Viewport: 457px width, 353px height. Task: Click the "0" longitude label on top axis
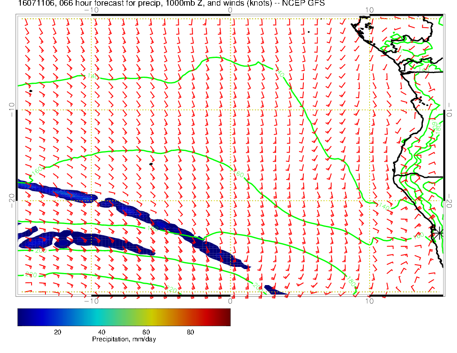[230, 10]
